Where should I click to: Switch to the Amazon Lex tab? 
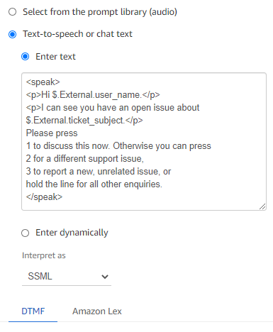(97, 311)
